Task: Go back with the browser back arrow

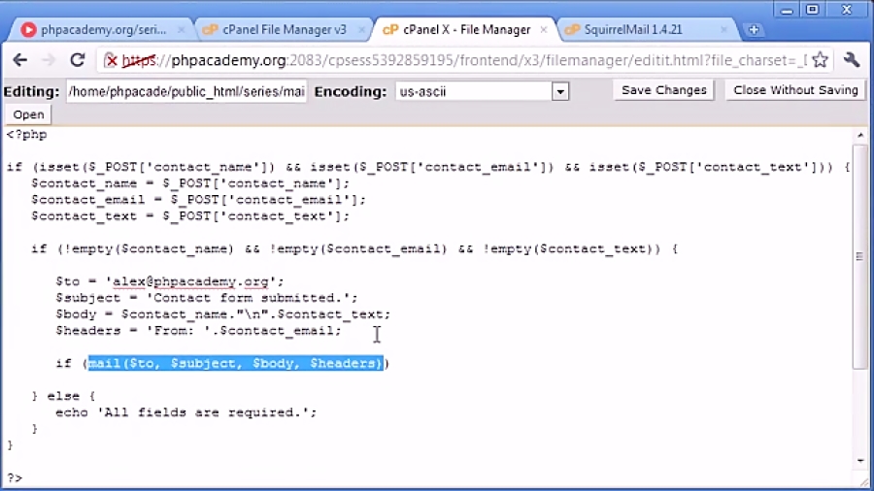Action: coord(20,60)
